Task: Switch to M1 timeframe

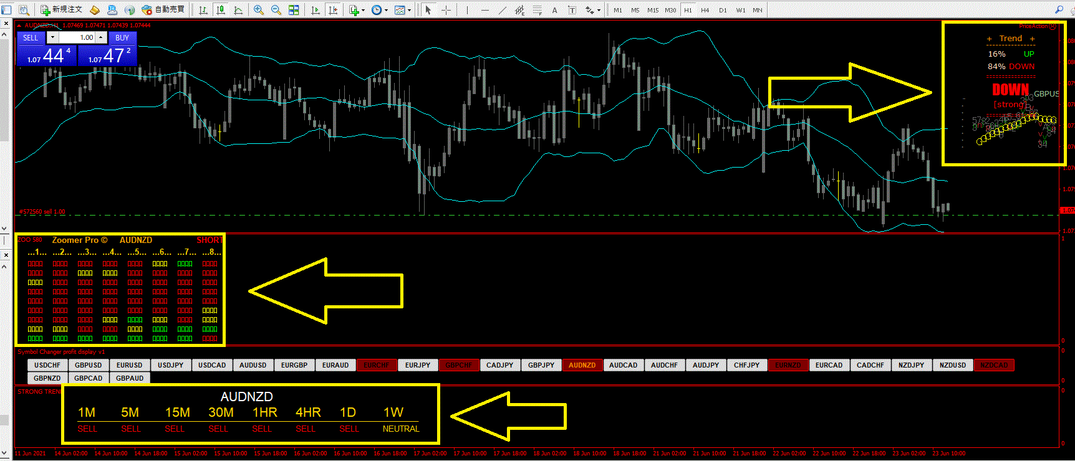Action: click(x=618, y=10)
